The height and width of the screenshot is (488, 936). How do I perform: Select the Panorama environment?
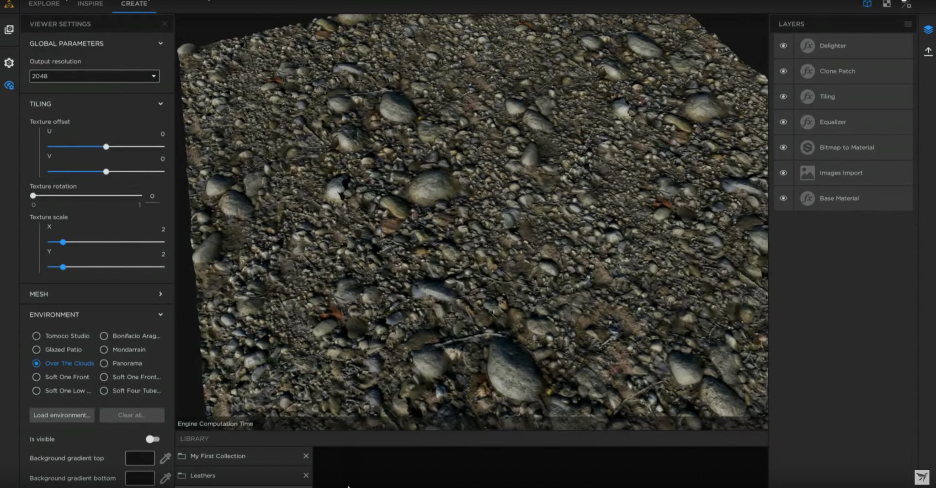coord(104,363)
